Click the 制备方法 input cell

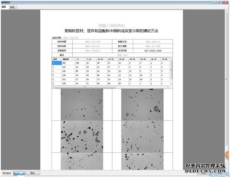(x=153, y=42)
